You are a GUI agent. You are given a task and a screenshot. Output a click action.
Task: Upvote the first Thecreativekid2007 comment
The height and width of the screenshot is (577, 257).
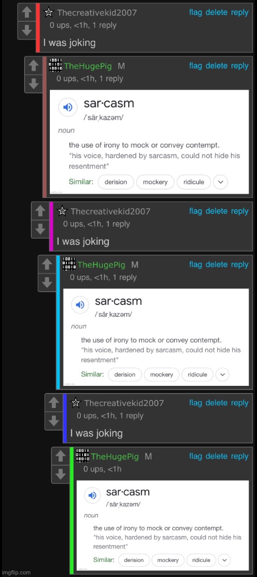[x=26, y=12]
